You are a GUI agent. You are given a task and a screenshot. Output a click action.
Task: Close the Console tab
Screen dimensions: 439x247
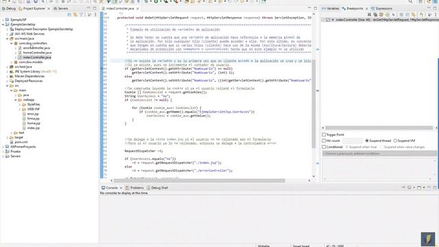coord(121,188)
